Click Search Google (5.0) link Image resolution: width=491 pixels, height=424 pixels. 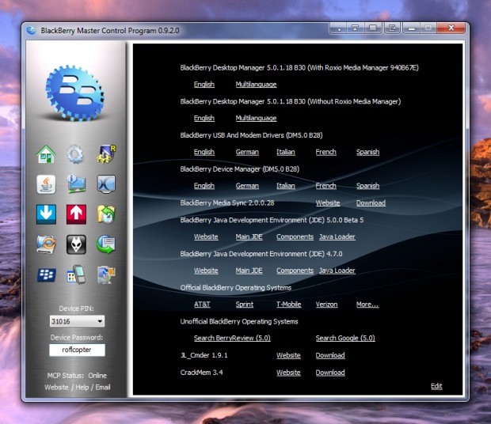(x=345, y=338)
